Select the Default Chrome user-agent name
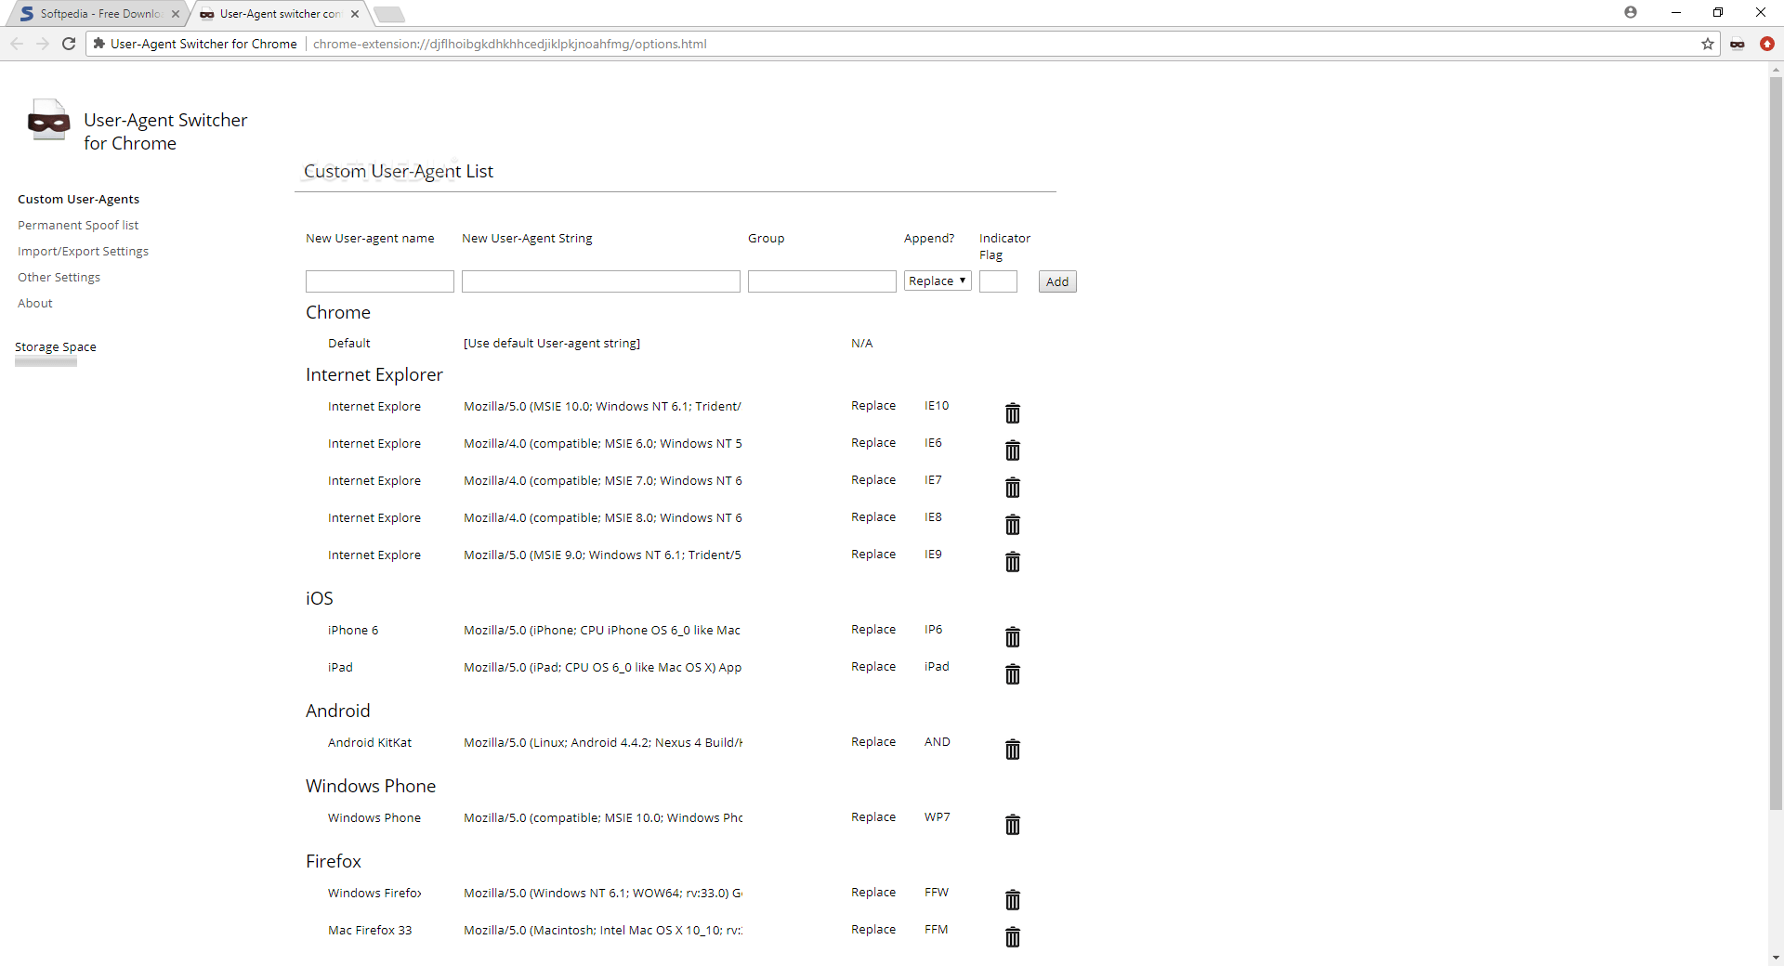 click(x=349, y=343)
